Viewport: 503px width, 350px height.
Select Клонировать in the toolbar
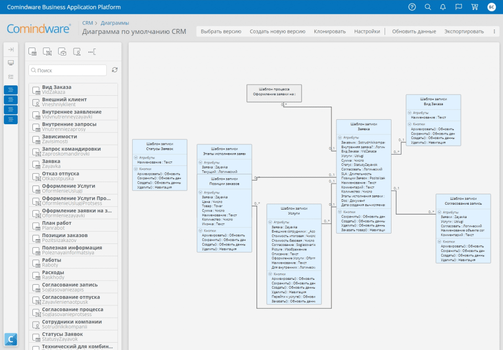(x=330, y=31)
